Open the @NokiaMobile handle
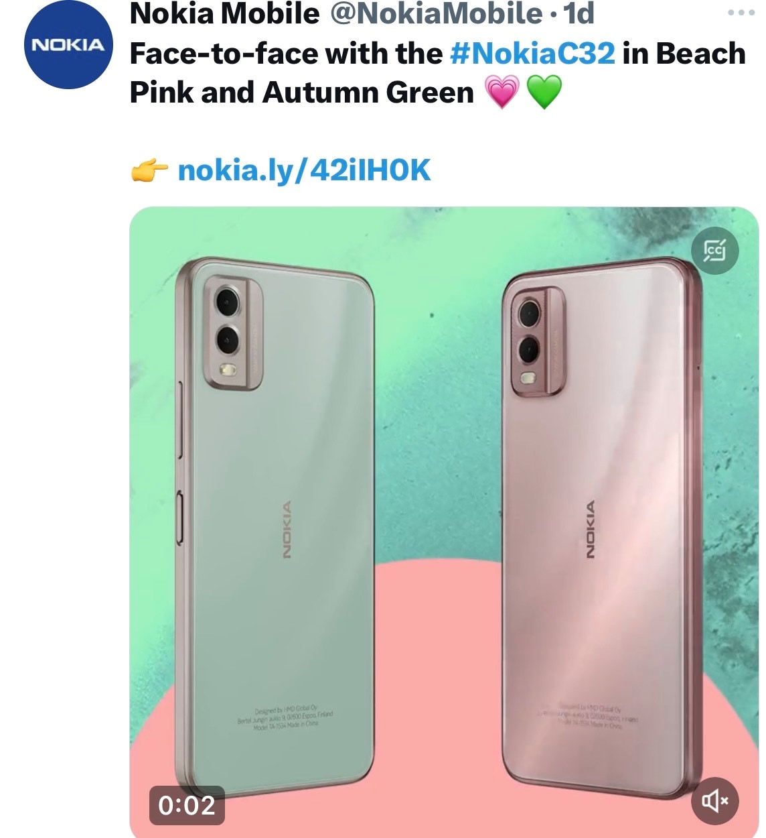Image resolution: width=766 pixels, height=838 pixels. [x=436, y=14]
